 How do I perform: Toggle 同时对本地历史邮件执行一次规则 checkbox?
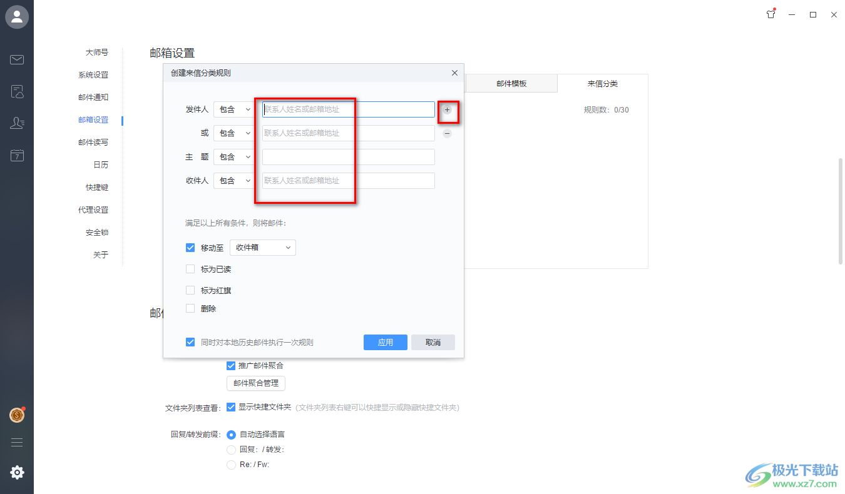[x=190, y=342]
